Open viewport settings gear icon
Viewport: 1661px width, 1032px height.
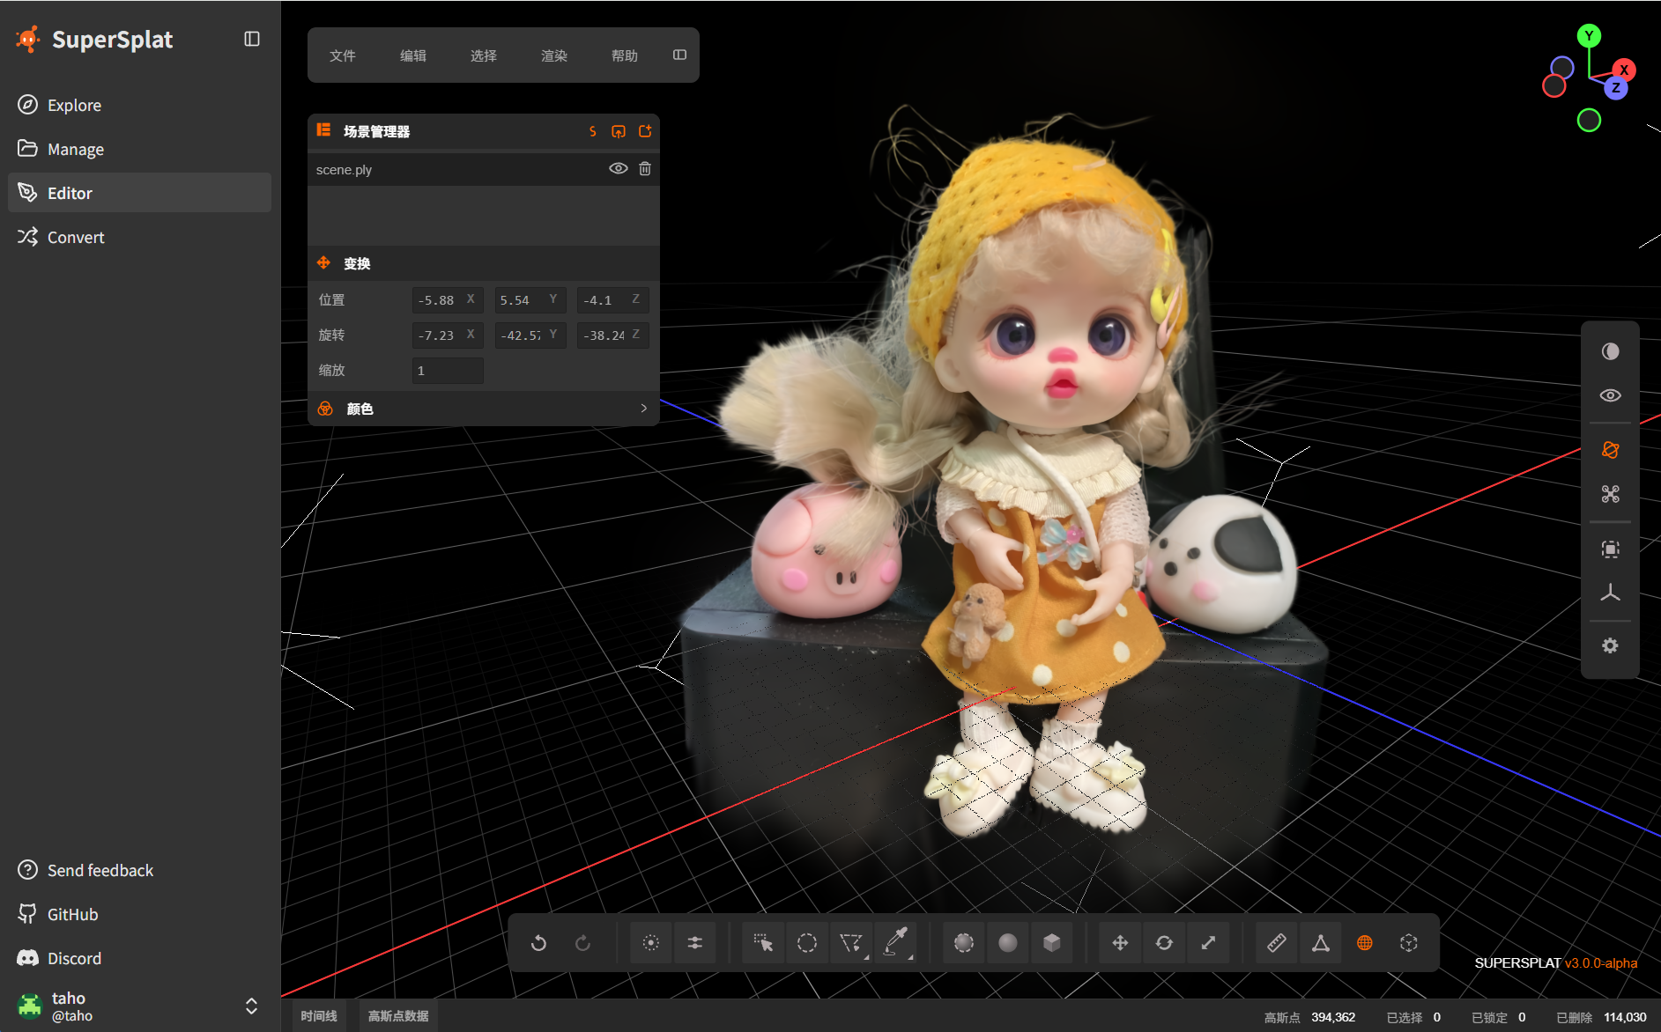1610,645
